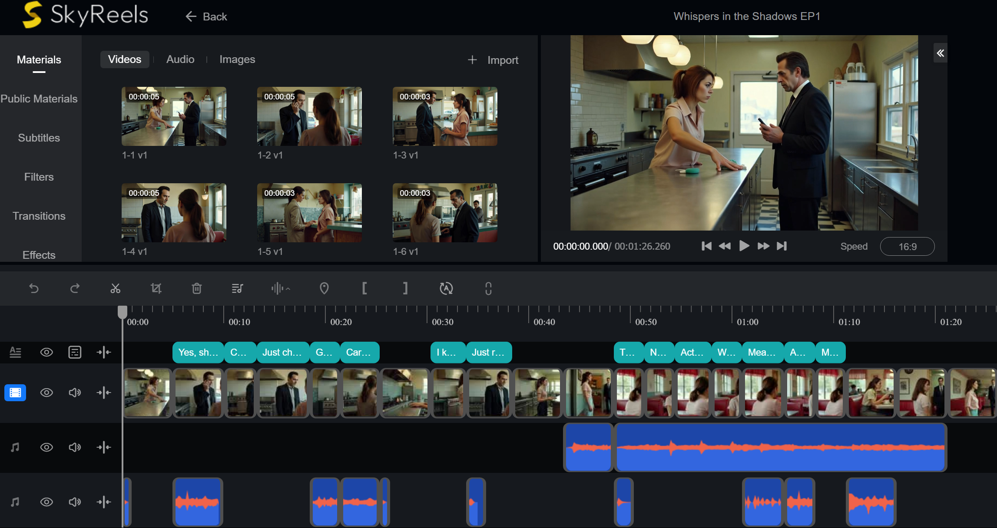Set out-point with right bracket icon
The height and width of the screenshot is (528, 997).
pyautogui.click(x=405, y=288)
